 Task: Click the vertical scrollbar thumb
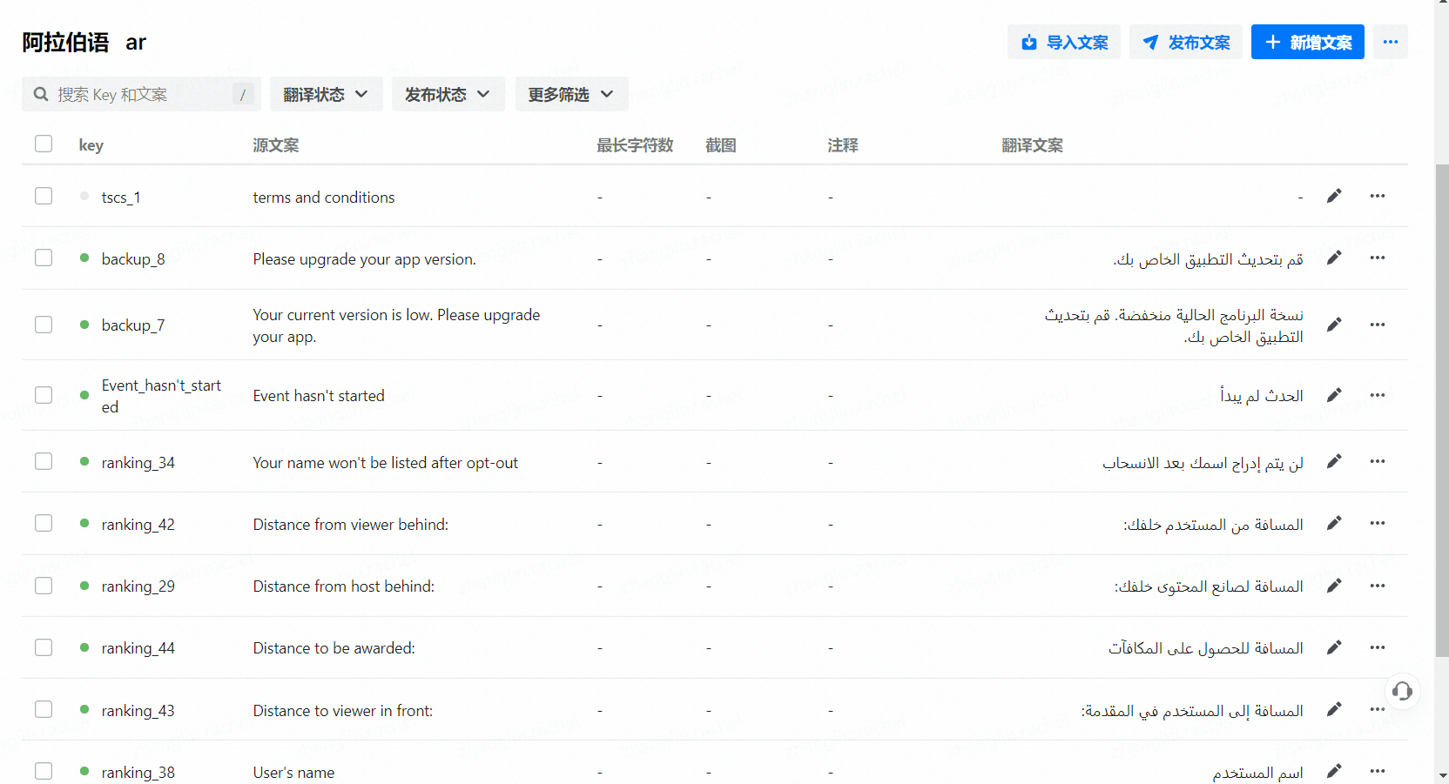click(1442, 409)
